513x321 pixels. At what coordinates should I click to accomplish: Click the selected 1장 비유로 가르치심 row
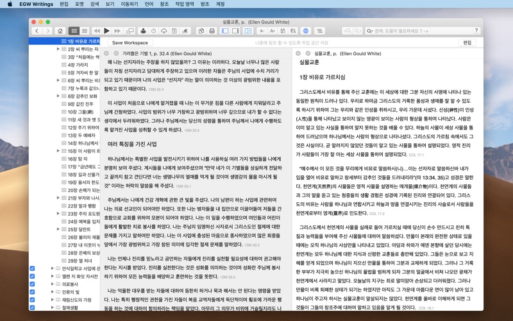[x=65, y=41]
